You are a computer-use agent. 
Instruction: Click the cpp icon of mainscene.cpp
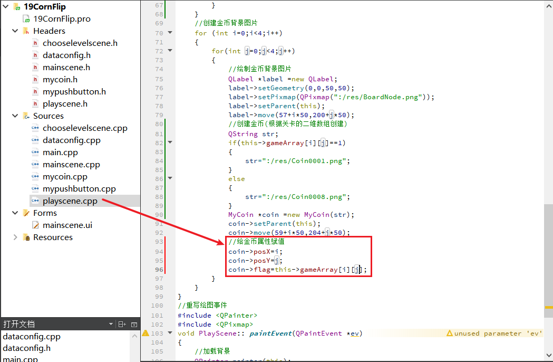(x=35, y=164)
